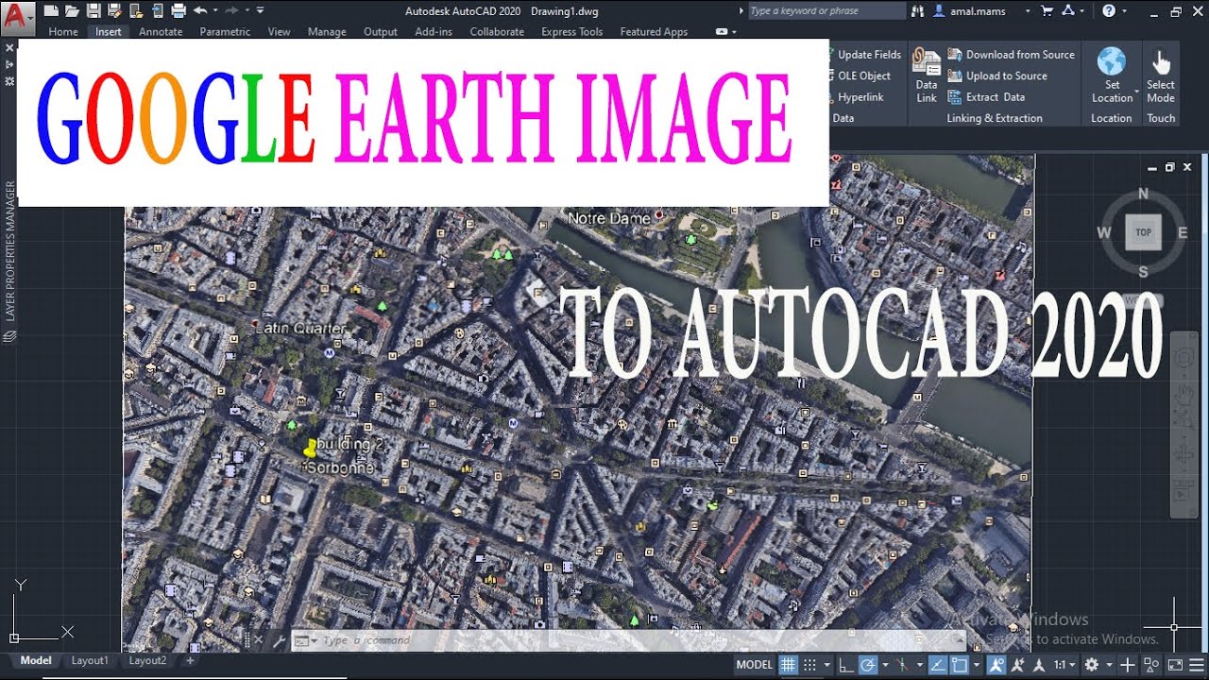Click the Set Location globe icon

1112,61
